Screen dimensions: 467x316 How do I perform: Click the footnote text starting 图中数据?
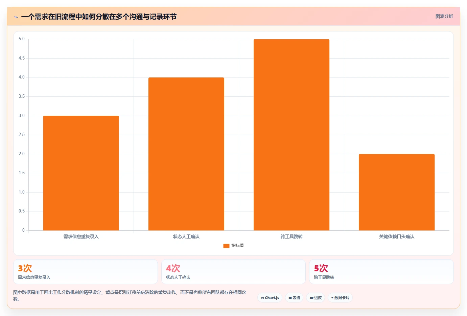(x=130, y=296)
